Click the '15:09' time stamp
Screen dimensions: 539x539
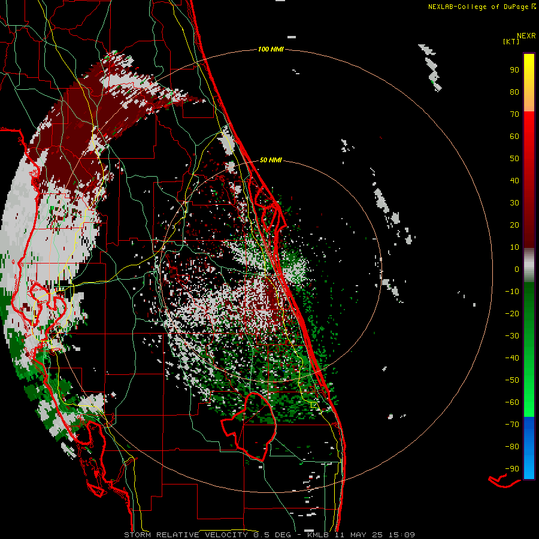click(402, 535)
